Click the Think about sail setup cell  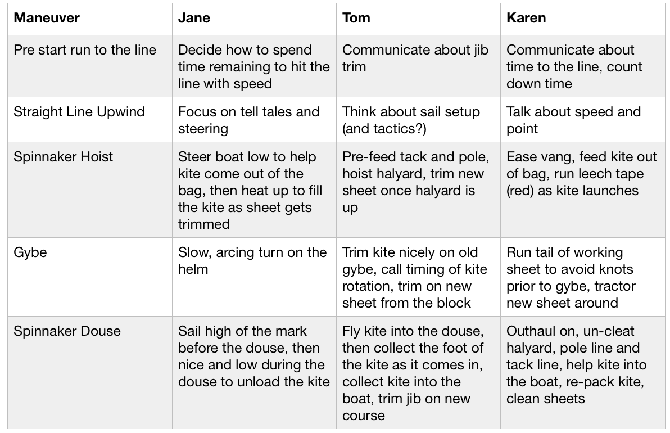coord(418,119)
